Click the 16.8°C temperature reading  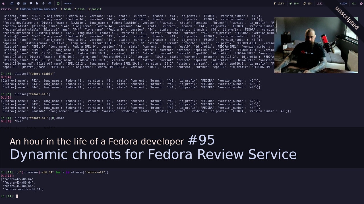pos(281,3)
